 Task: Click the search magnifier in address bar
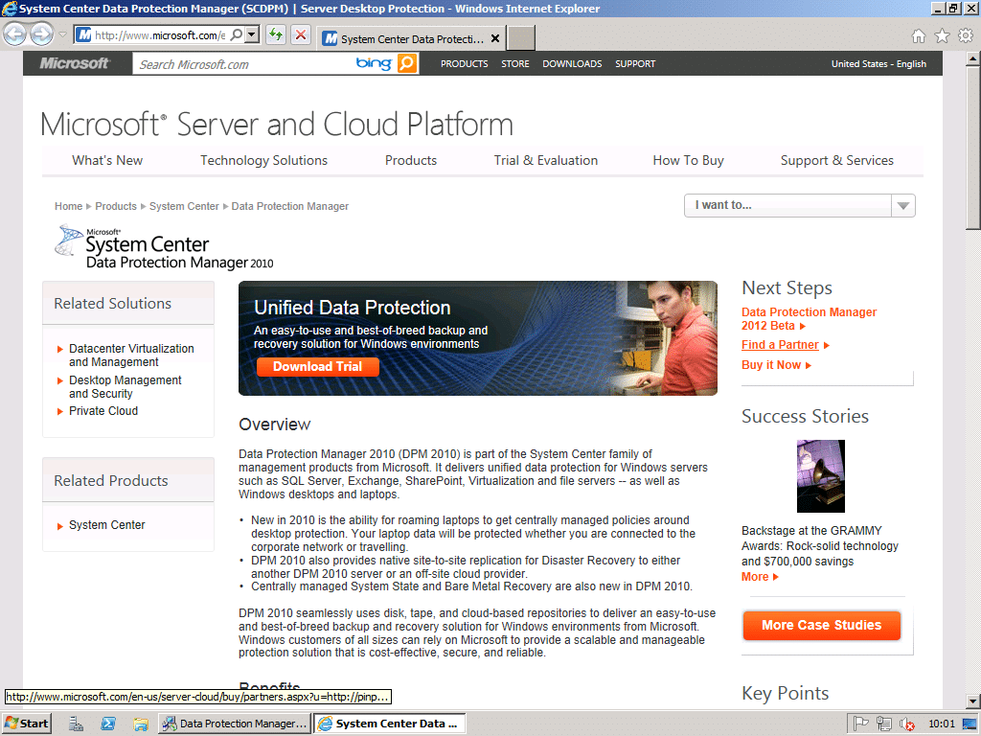pos(237,34)
